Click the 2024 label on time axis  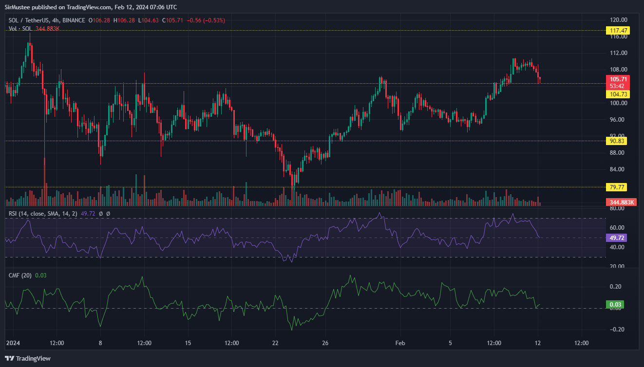click(13, 343)
